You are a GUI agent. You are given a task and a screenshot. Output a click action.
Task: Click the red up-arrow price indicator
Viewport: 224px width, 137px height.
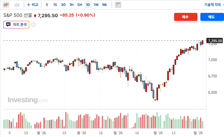click(35, 16)
